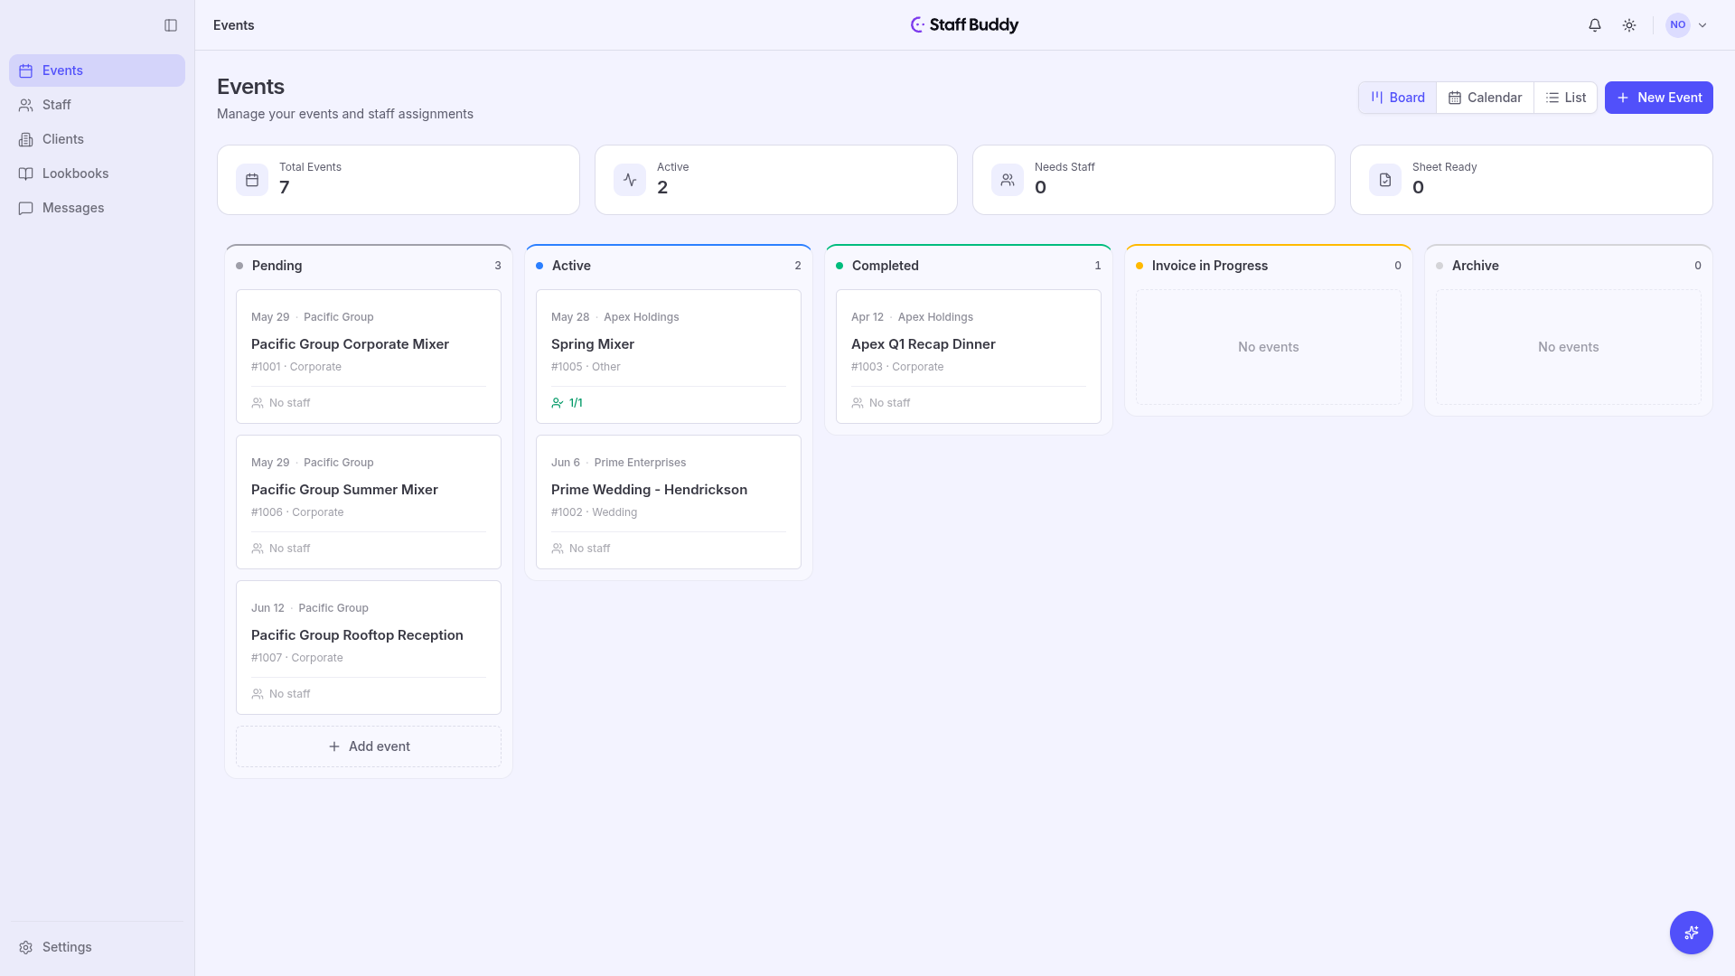Image resolution: width=1735 pixels, height=976 pixels.
Task: Select Events label in sidebar
Action: (x=62, y=70)
